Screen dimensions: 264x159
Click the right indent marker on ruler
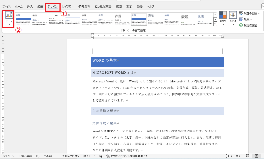point(222,37)
